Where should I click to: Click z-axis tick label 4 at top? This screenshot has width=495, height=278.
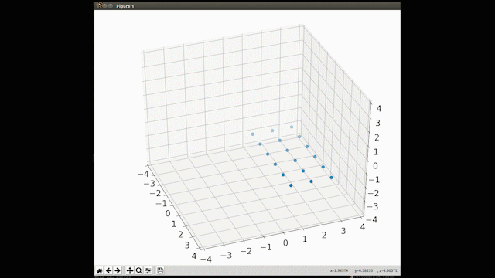click(378, 108)
